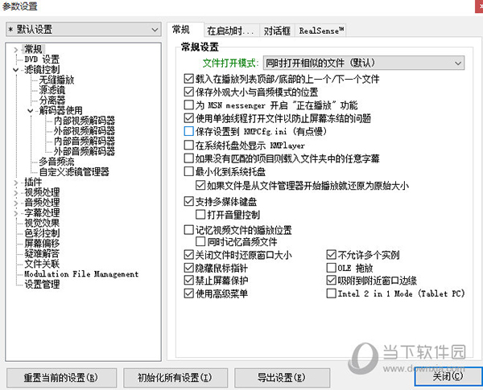The width and height of the screenshot is (483, 390).
Task: Uncheck 如果文件是从文件管理器开始播放就还原为原始大小
Action: [x=200, y=185]
